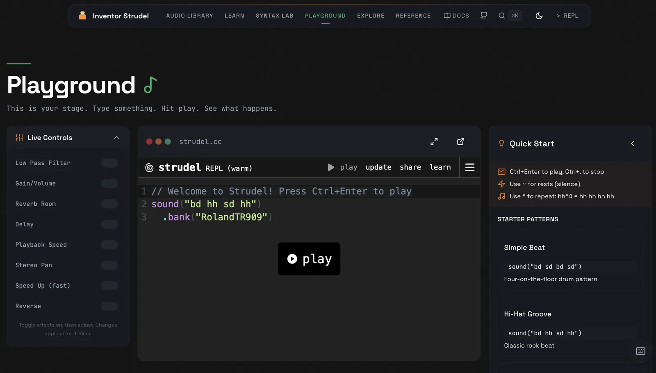Click the green music note beside Playground
This screenshot has width=656, height=373.
pyautogui.click(x=150, y=85)
